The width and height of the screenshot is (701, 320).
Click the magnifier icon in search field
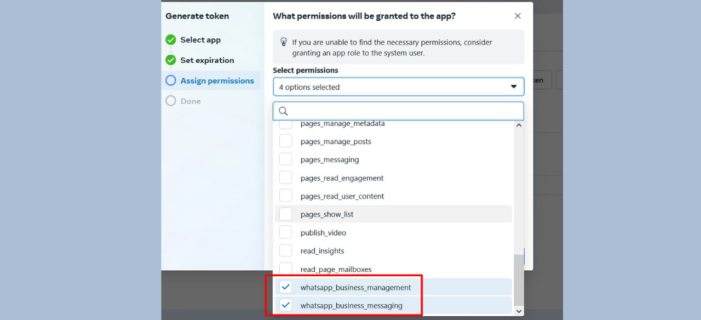pyautogui.click(x=283, y=111)
